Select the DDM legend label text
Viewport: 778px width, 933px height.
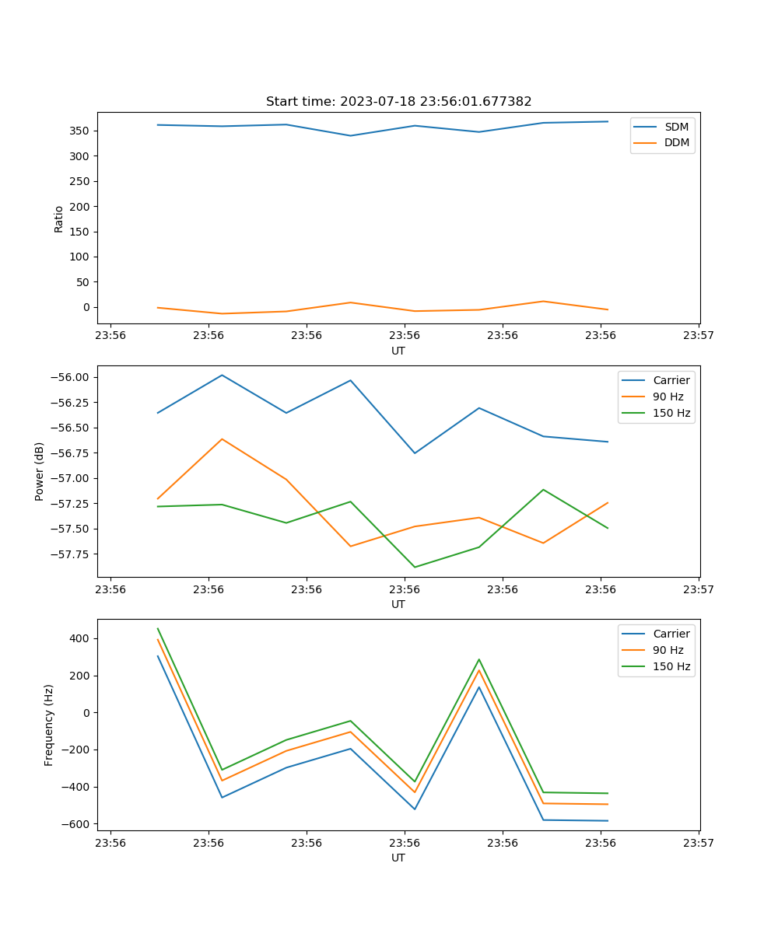(677, 142)
